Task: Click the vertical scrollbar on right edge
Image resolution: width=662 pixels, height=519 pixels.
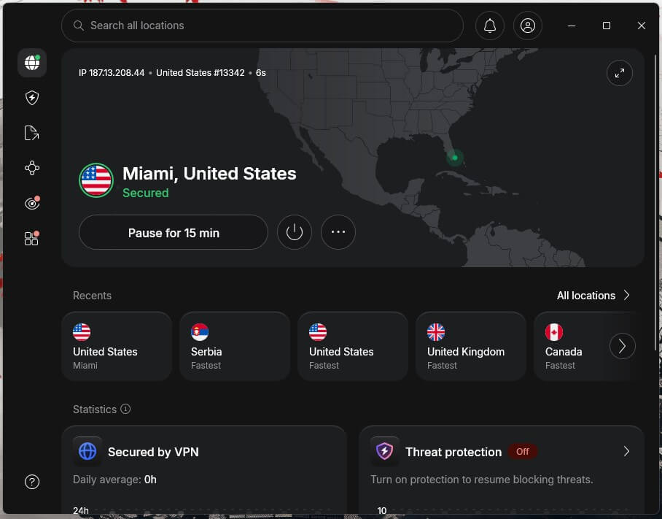Action: coord(655,203)
